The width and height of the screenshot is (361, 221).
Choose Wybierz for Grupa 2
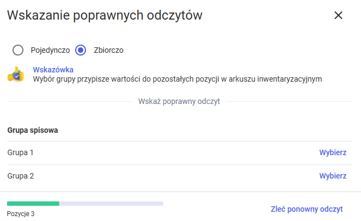click(333, 176)
